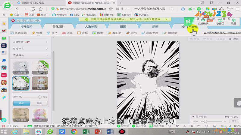Select the 魔幻笔 magic pen tool
Screen dimensions: 241x135
[x=114, y=33]
